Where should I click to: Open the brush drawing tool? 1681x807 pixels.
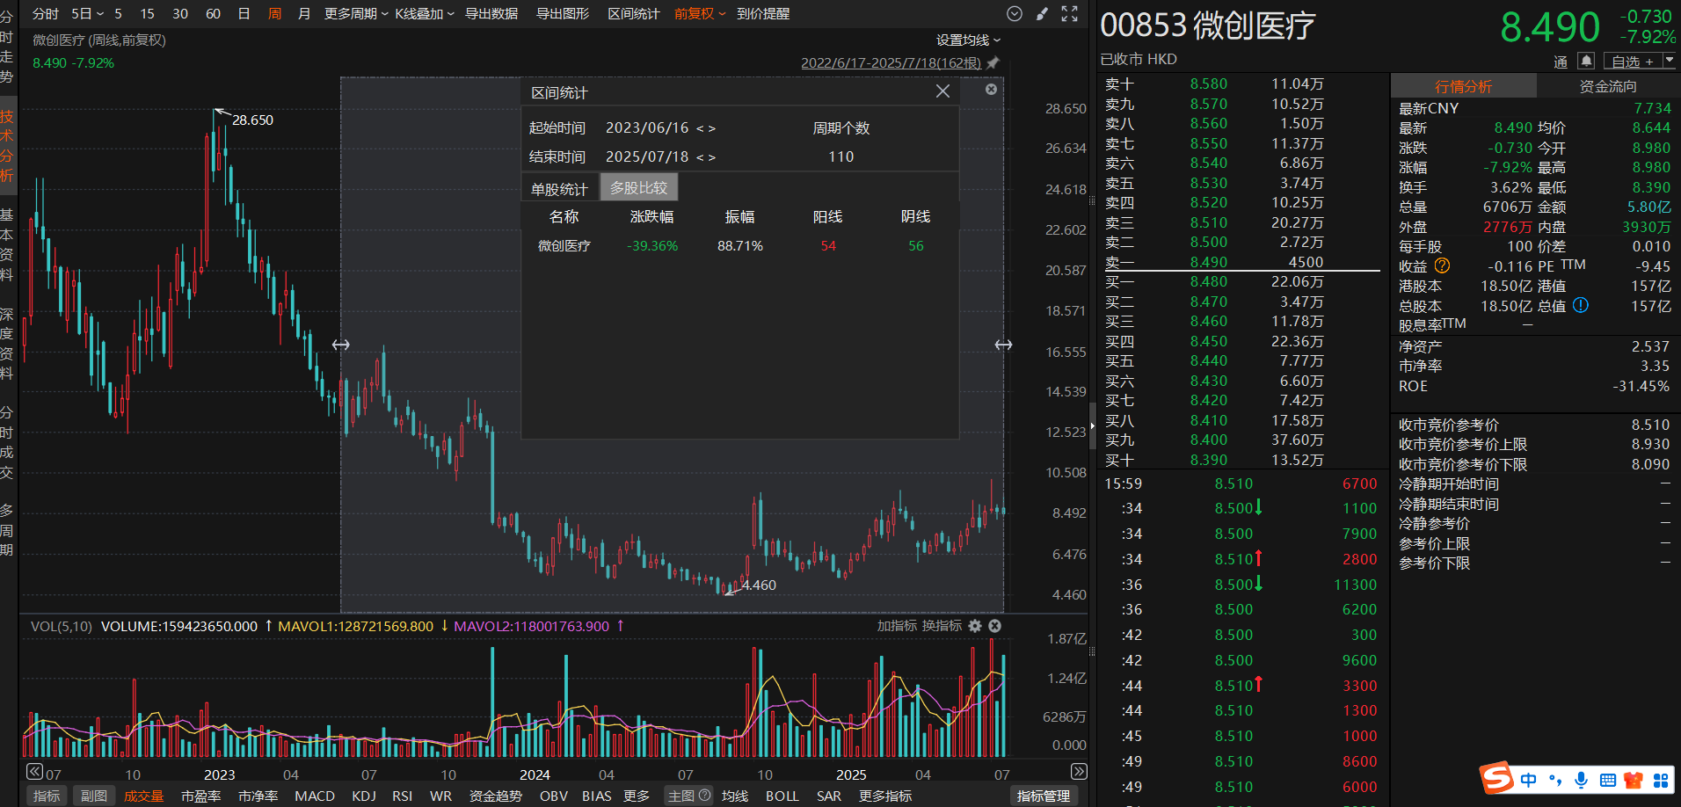(x=1042, y=14)
